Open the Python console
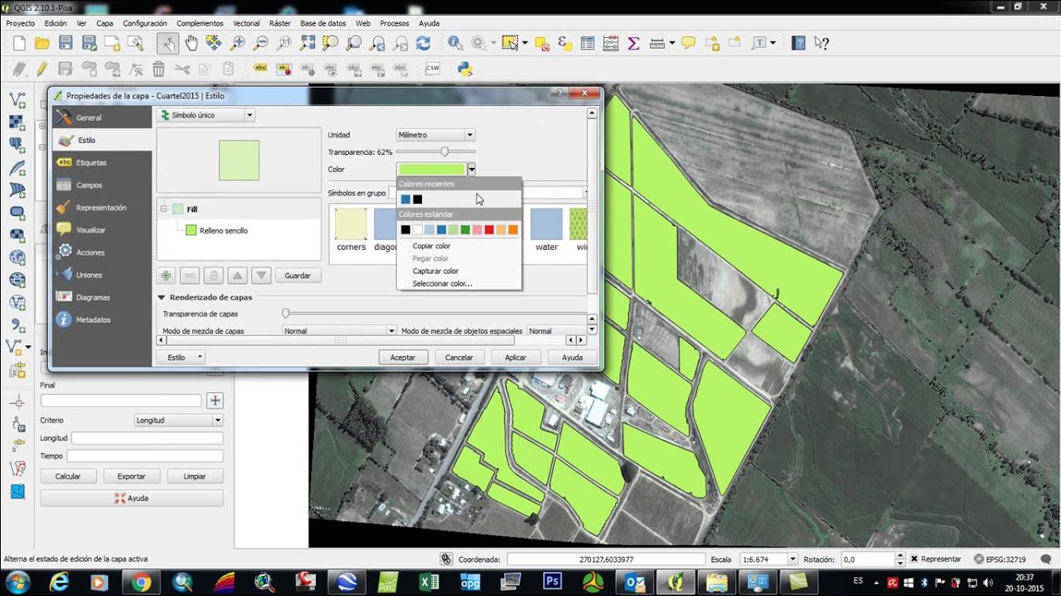The height and width of the screenshot is (596, 1061). pos(465,69)
